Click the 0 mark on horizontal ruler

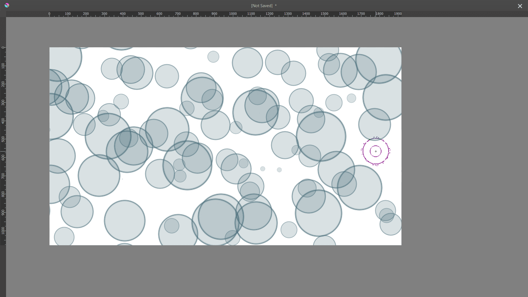(50, 14)
